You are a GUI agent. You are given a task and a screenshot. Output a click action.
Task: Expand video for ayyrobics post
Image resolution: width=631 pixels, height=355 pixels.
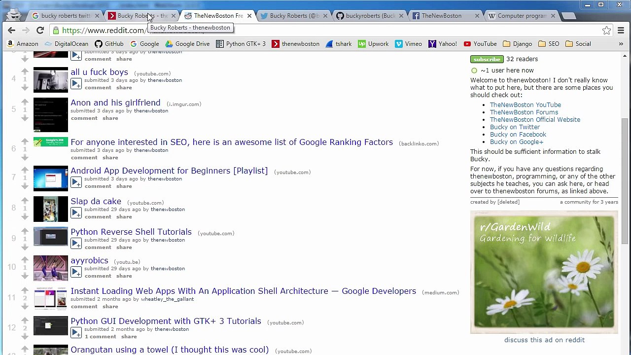(x=76, y=272)
